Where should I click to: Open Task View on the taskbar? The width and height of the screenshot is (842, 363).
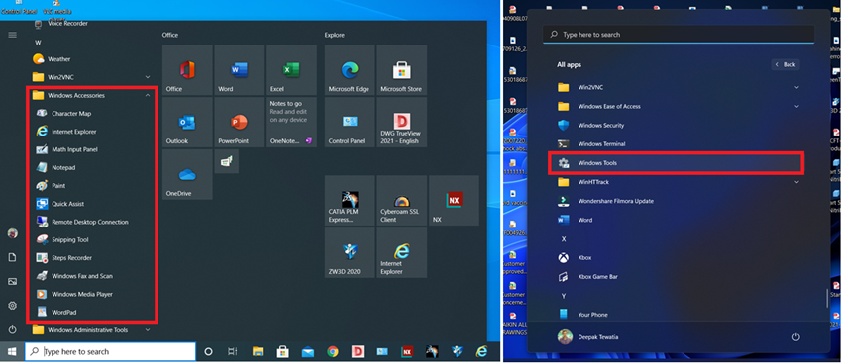pyautogui.click(x=232, y=352)
